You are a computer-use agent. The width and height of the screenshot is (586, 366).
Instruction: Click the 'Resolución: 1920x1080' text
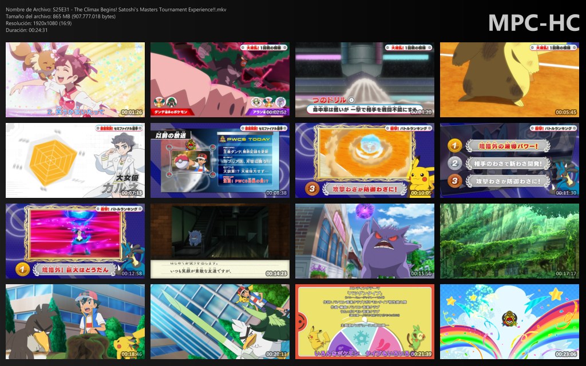click(38, 23)
